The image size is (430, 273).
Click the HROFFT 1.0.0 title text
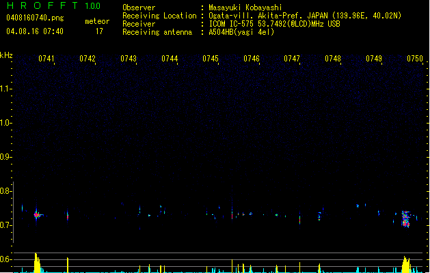tap(54, 5)
